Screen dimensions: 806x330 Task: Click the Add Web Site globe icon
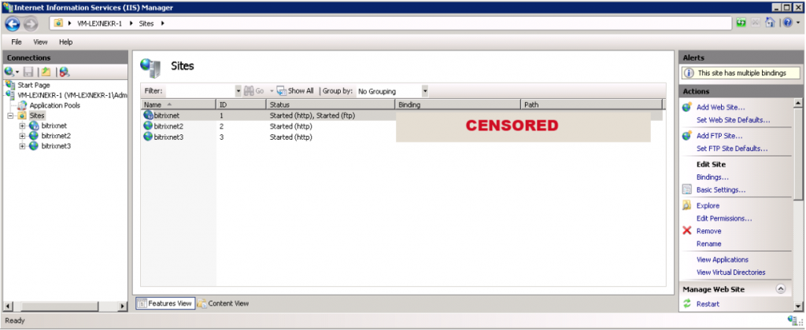[x=687, y=108]
